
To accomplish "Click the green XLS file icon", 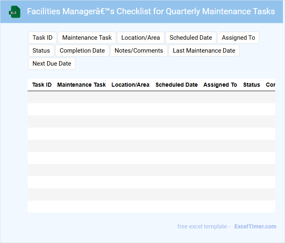I will 15,12.
